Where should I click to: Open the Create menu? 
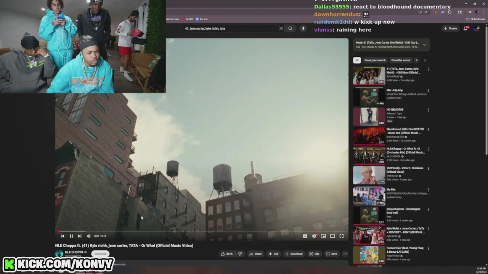pos(450,29)
